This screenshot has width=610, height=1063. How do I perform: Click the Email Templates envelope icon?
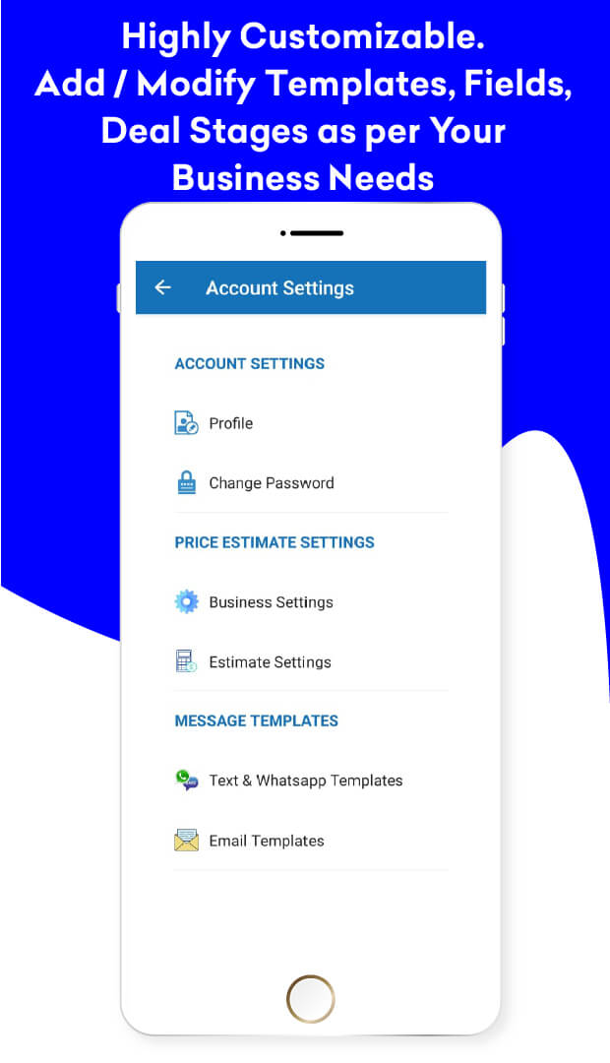[x=186, y=841]
